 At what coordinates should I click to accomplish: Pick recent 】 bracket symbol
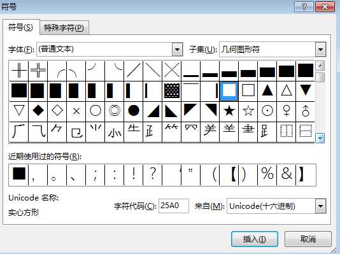306,174
